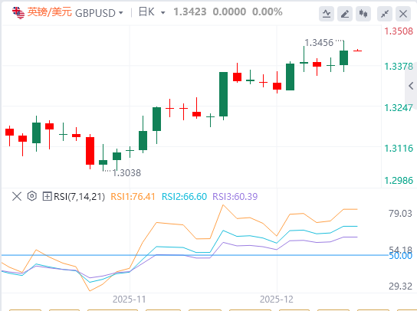Click the UK/US flag icon
417x311 pixels.
coord(18,13)
